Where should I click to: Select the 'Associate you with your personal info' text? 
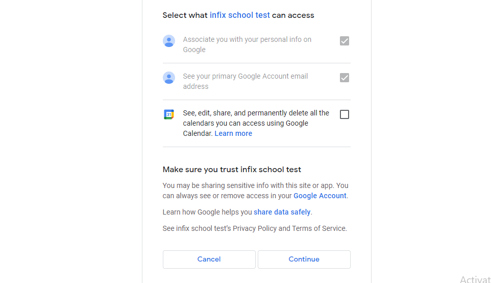point(247,44)
